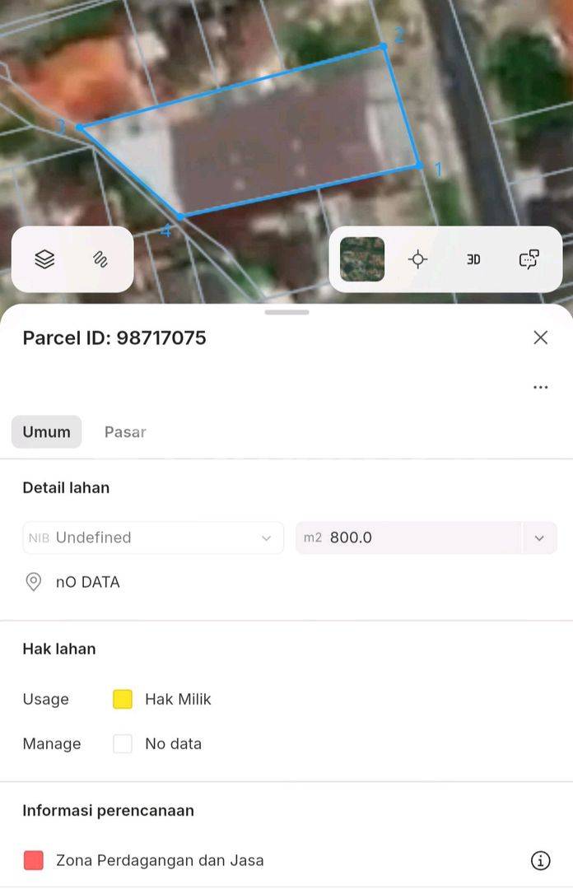
Task: Switch basemap using satellite thumbnail
Action: [x=362, y=259]
